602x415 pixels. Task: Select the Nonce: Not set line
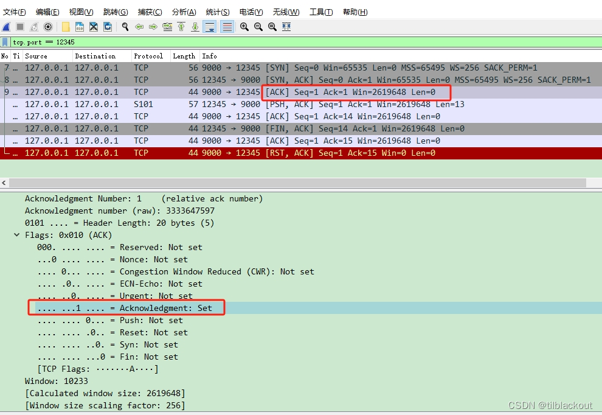[x=112, y=260]
